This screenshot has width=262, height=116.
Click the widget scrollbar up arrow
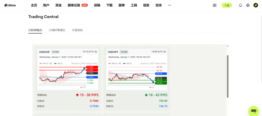pos(227,46)
